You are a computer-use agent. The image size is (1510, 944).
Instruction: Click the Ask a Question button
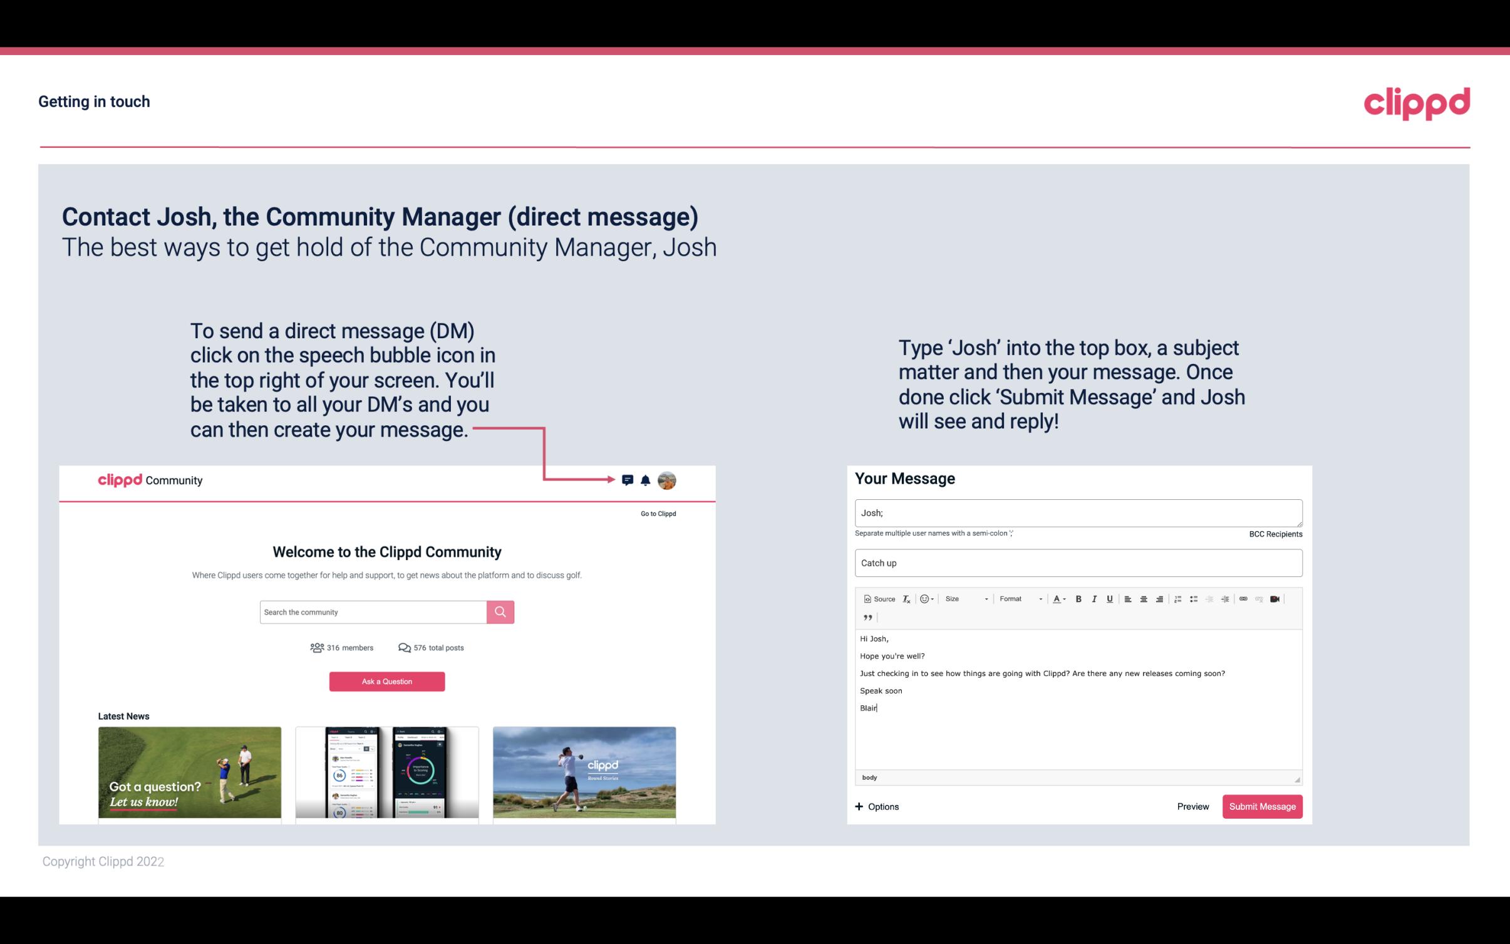click(387, 681)
